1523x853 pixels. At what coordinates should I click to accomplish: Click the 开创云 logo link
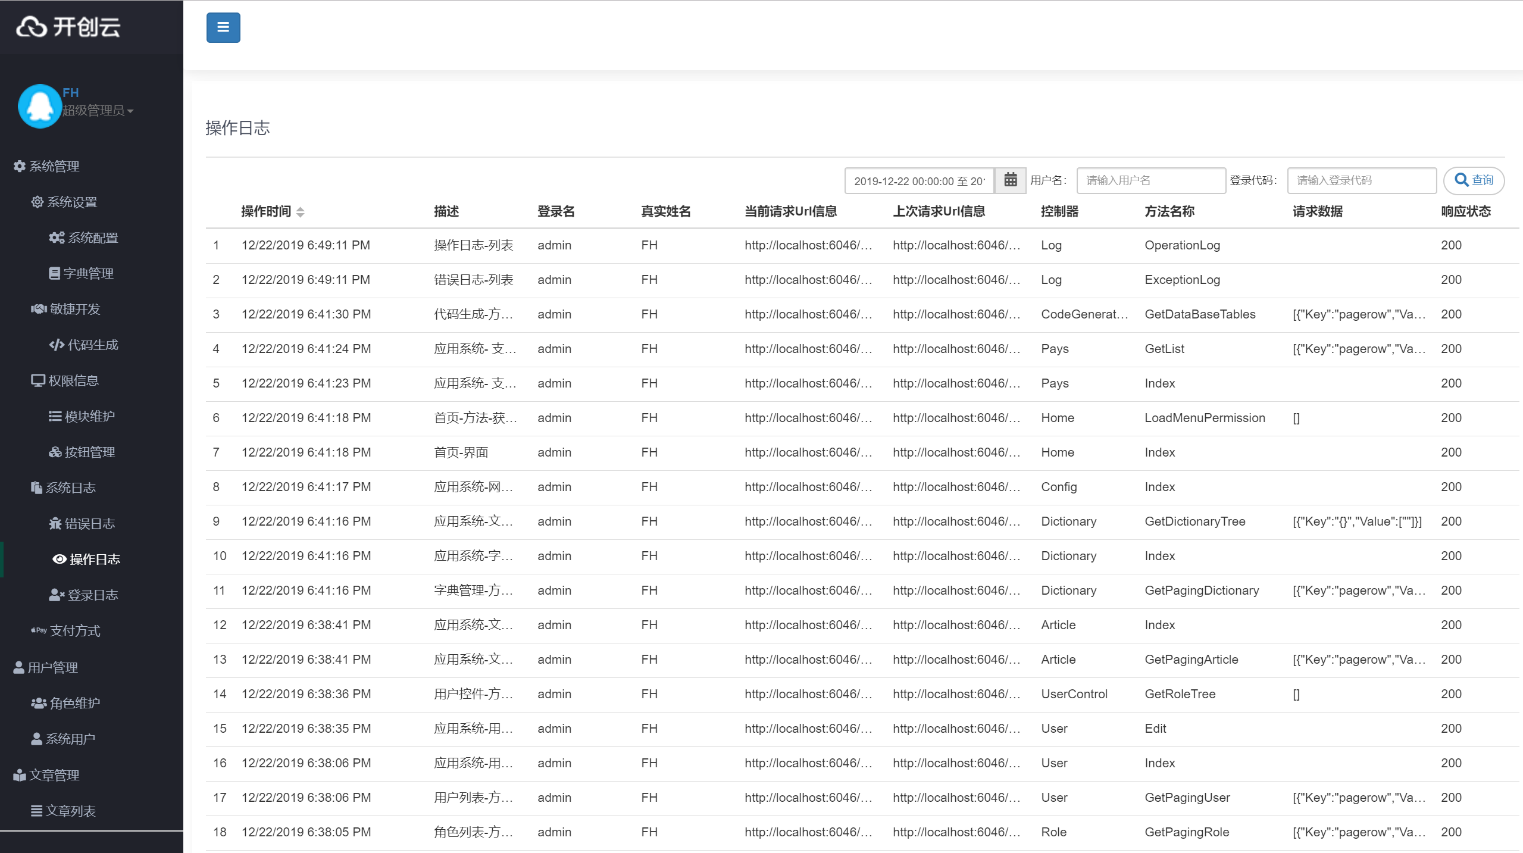[68, 27]
